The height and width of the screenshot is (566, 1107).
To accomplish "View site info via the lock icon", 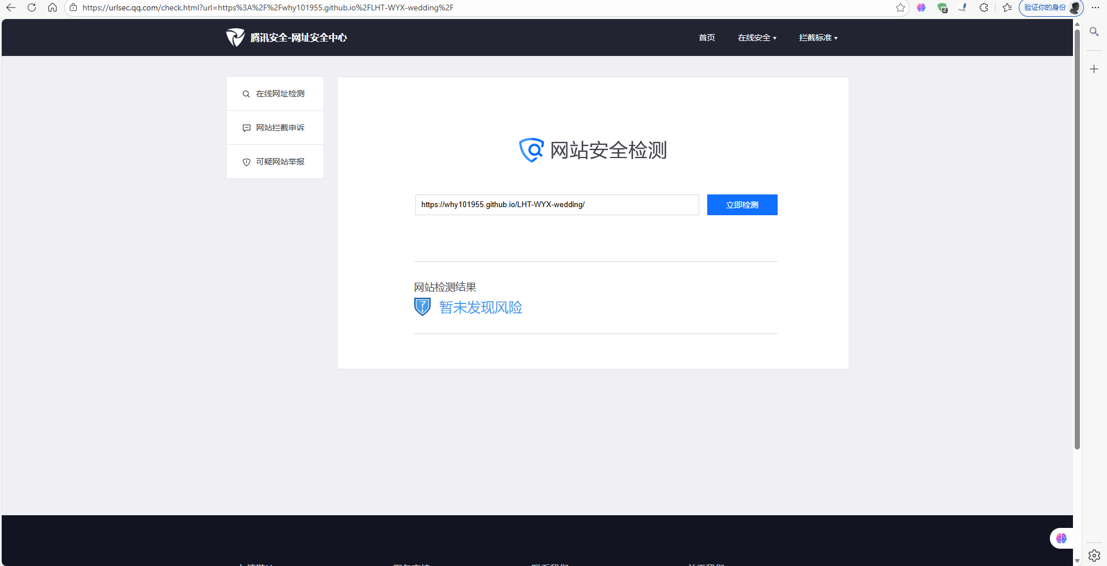I will [x=73, y=8].
